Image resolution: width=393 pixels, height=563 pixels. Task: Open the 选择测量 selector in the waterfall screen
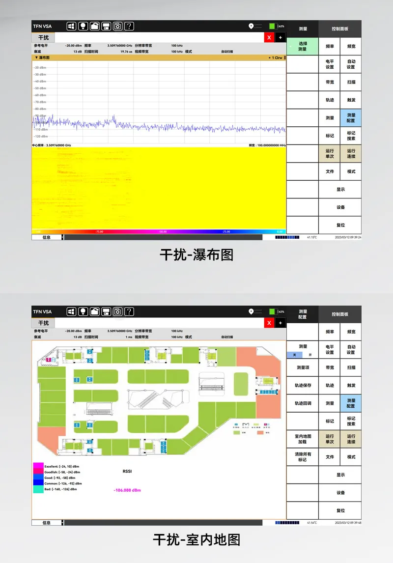coord(303,47)
